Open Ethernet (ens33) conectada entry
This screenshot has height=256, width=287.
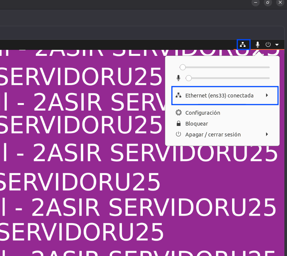click(225, 96)
